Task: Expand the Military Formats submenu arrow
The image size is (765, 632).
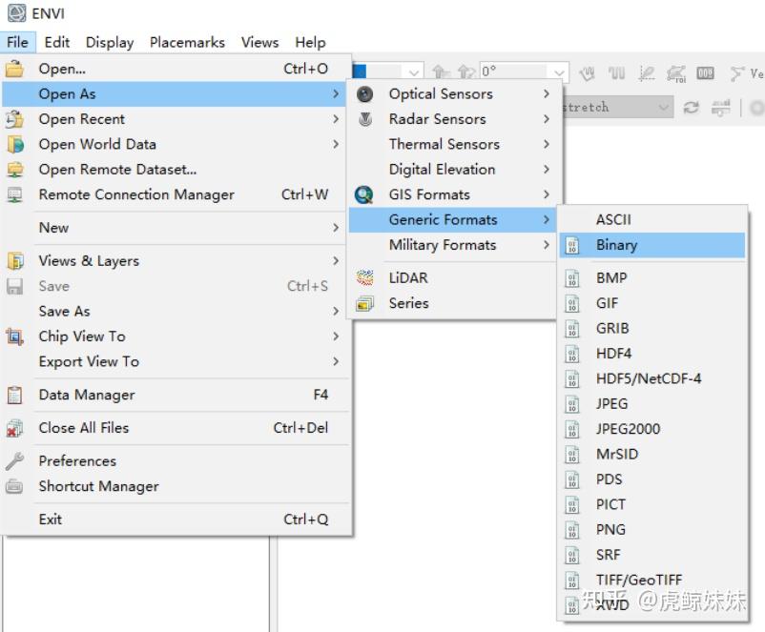Action: tap(547, 244)
